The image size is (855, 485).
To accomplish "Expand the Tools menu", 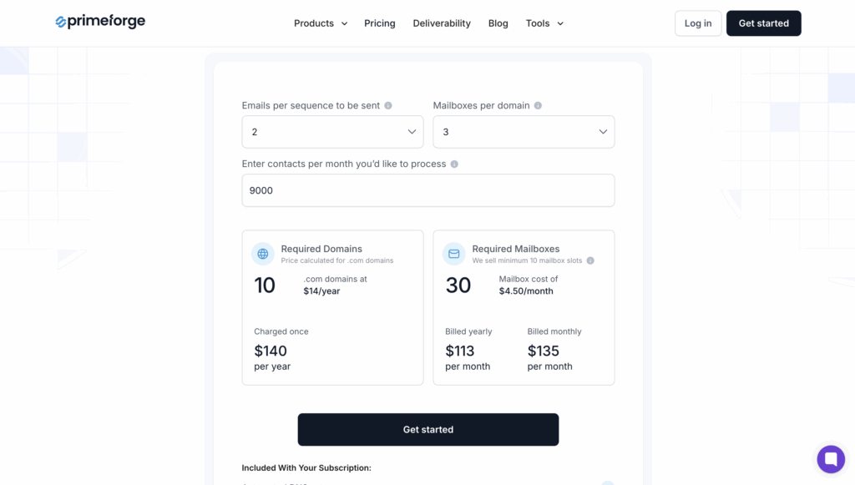I will (544, 23).
